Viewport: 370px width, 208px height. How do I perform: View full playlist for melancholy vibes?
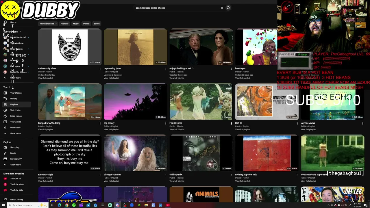click(45, 78)
